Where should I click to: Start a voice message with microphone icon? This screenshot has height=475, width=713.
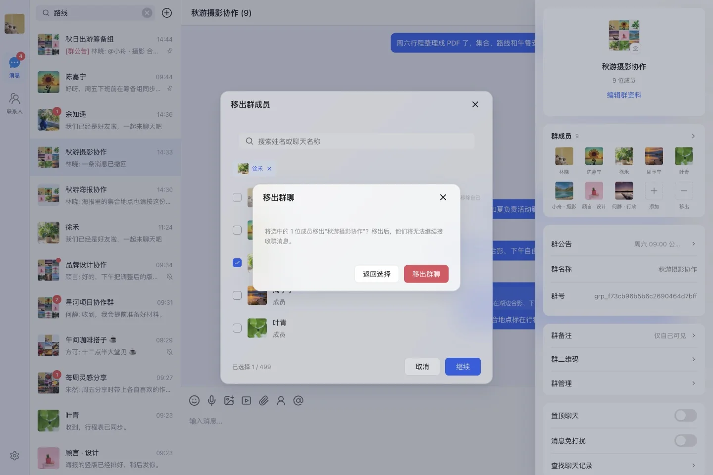click(x=212, y=401)
